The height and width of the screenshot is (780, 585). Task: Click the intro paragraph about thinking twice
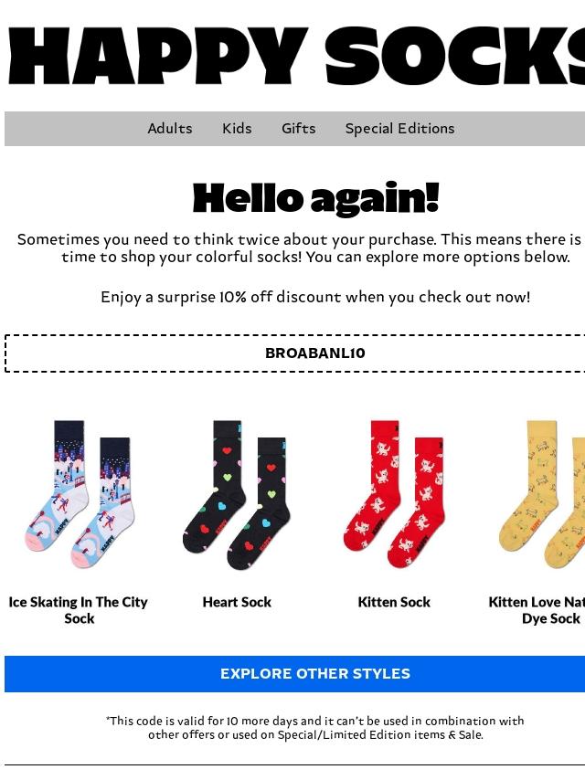(x=301, y=248)
